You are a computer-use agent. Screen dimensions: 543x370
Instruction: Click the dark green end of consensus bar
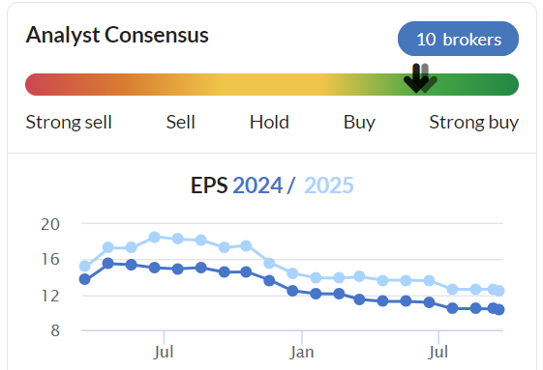click(508, 84)
